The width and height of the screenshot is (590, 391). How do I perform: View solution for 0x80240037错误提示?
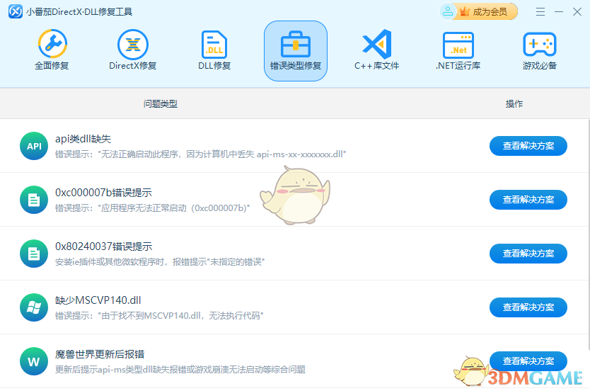pos(528,254)
